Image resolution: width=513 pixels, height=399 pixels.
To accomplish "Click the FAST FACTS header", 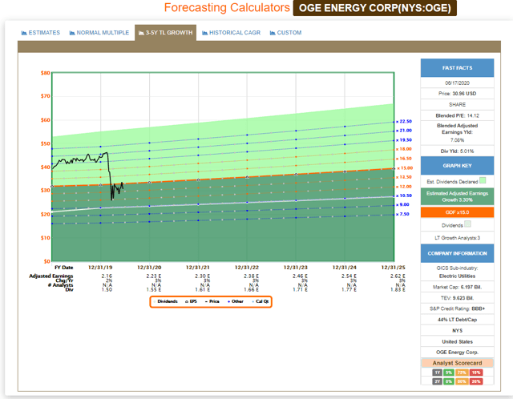I will tap(457, 68).
